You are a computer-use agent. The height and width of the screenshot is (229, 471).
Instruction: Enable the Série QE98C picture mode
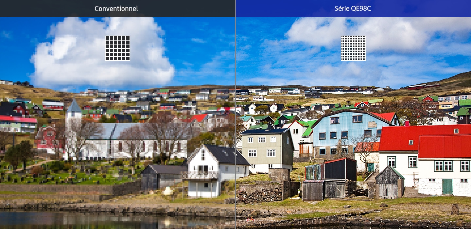click(353, 9)
